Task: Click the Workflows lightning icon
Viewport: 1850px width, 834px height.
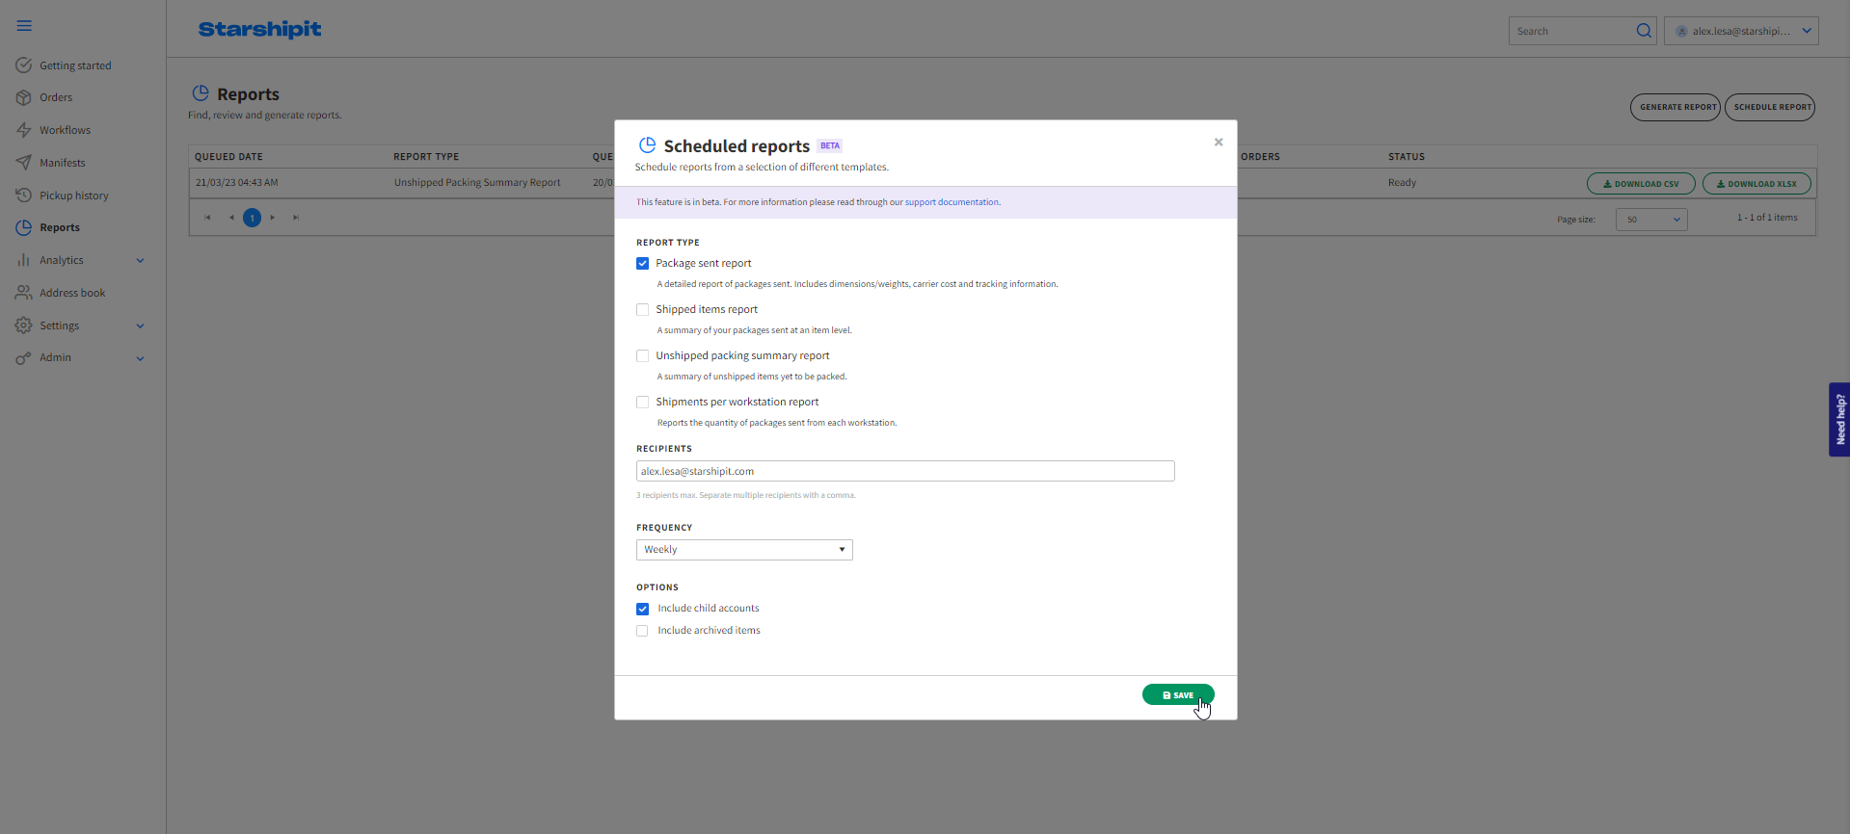Action: pyautogui.click(x=24, y=130)
